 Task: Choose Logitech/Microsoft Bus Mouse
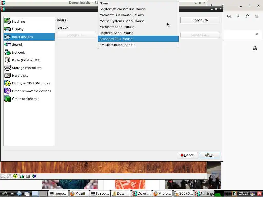(x=138, y=9)
